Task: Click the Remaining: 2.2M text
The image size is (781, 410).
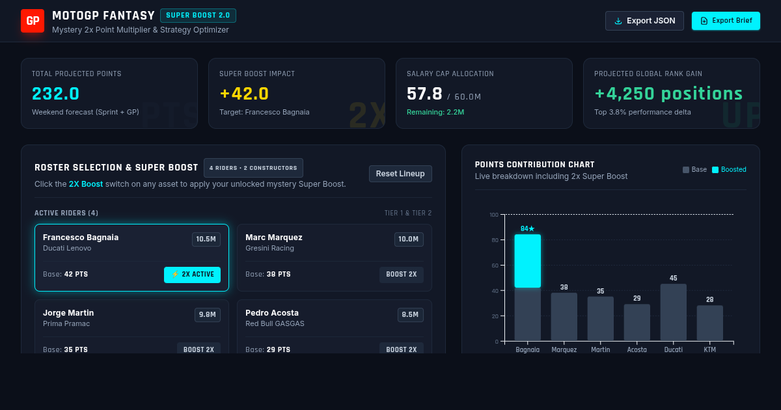Action: pos(435,112)
